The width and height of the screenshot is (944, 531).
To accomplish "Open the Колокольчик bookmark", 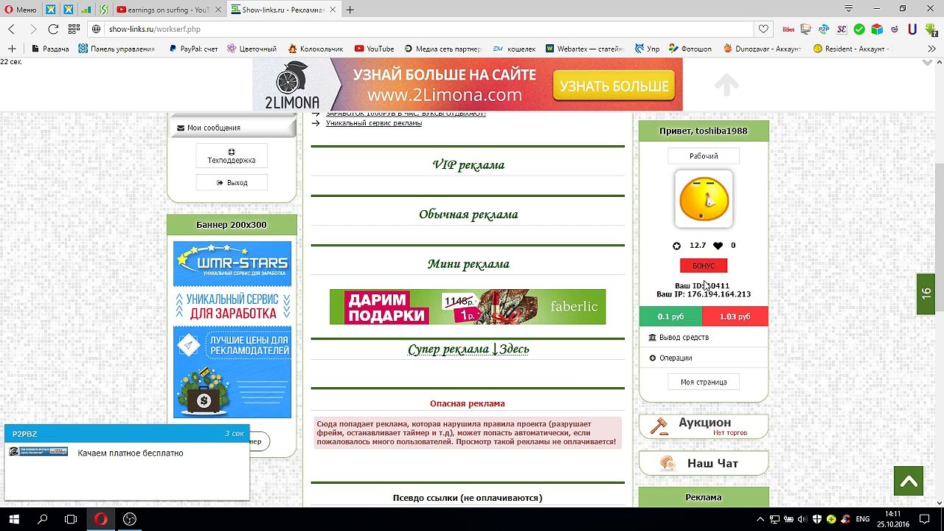I will 316,49.
